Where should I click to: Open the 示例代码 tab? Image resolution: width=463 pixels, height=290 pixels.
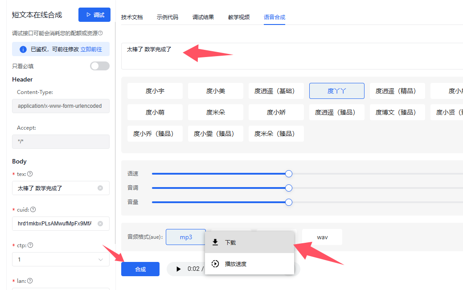pos(168,17)
